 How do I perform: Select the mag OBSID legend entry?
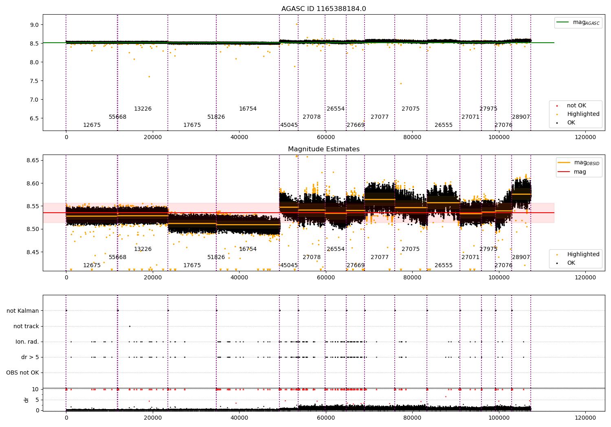pos(579,163)
